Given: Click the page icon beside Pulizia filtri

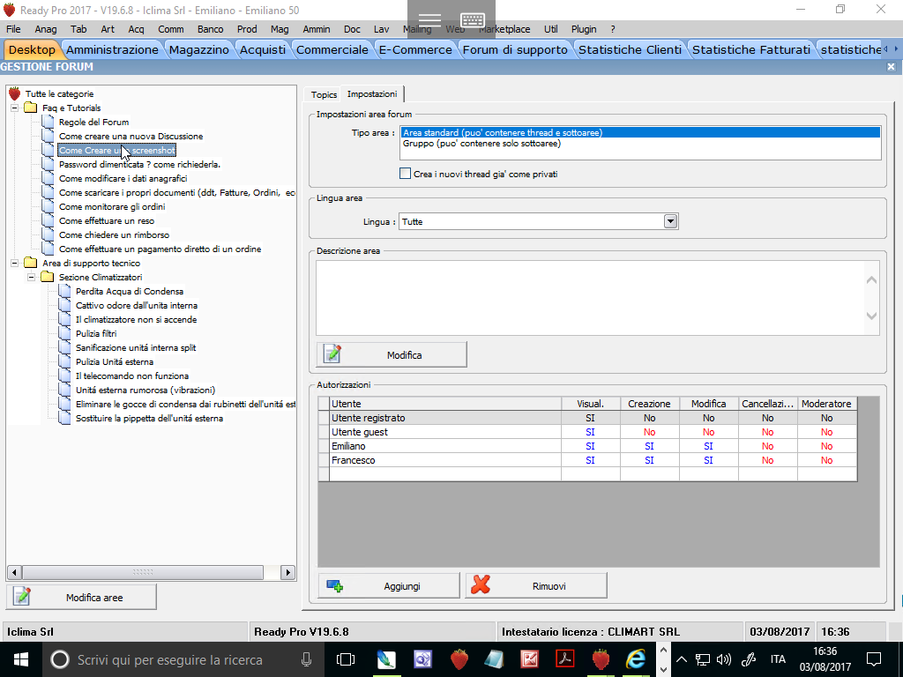Looking at the screenshot, I should pos(65,333).
